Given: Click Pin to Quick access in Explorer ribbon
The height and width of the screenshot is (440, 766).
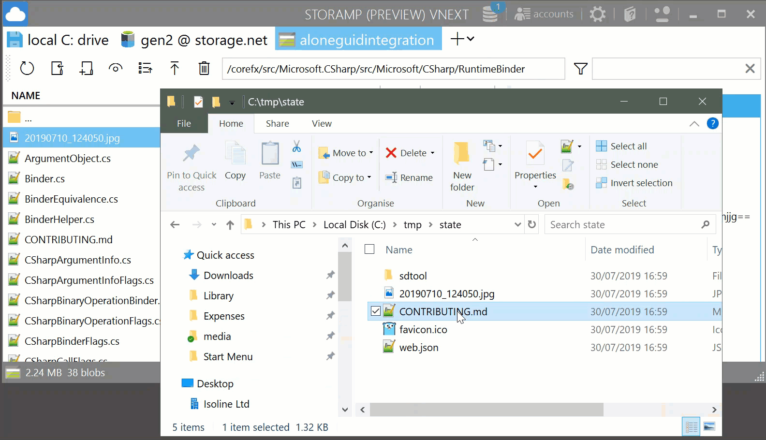Looking at the screenshot, I should pyautogui.click(x=191, y=168).
